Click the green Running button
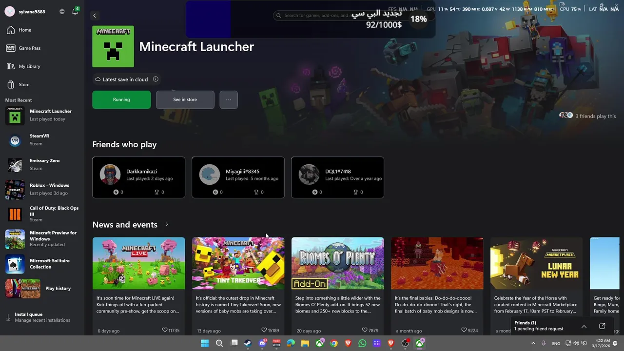 121,99
